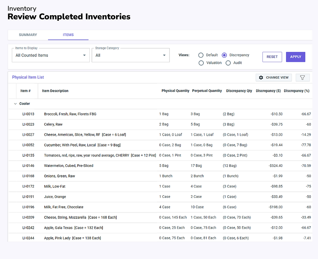
Task: Click the Milk, Fat Free, Chocolate description
Action: tap(64, 207)
